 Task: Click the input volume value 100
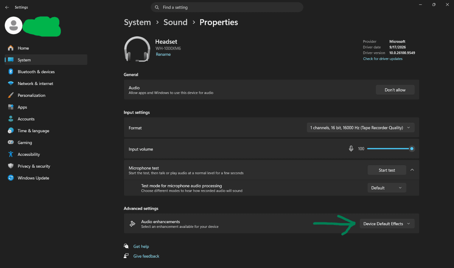361,149
